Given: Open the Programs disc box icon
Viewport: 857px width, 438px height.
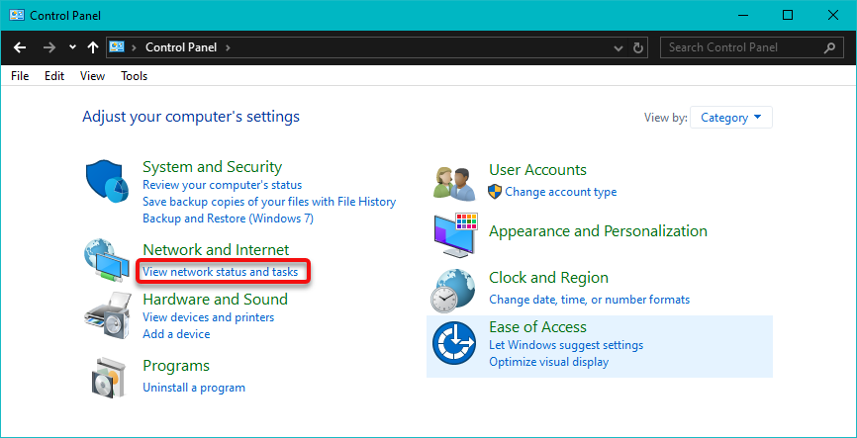Looking at the screenshot, I should click(108, 376).
